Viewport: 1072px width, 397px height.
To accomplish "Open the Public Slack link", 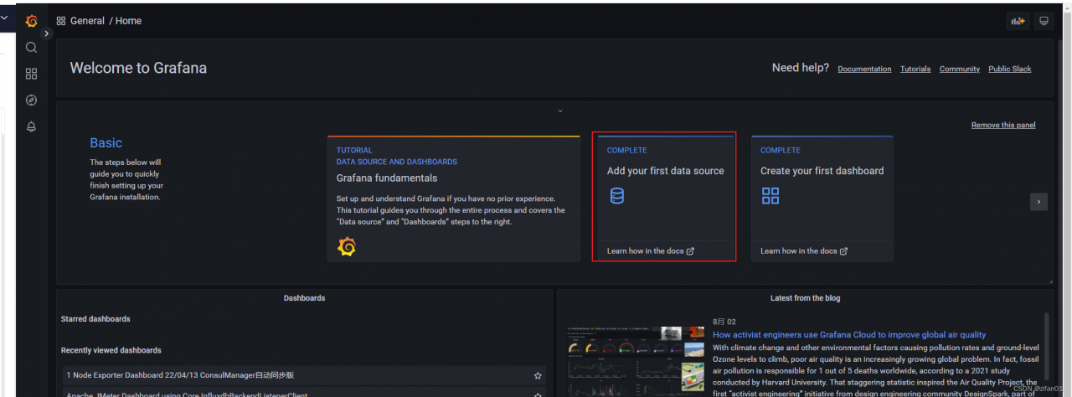I will 1010,69.
